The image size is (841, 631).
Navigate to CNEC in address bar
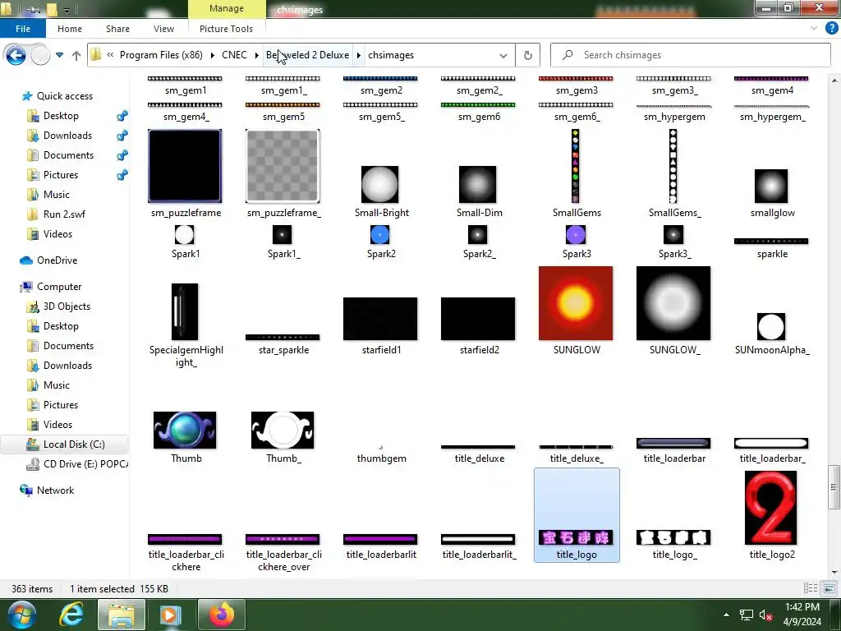[x=234, y=55]
